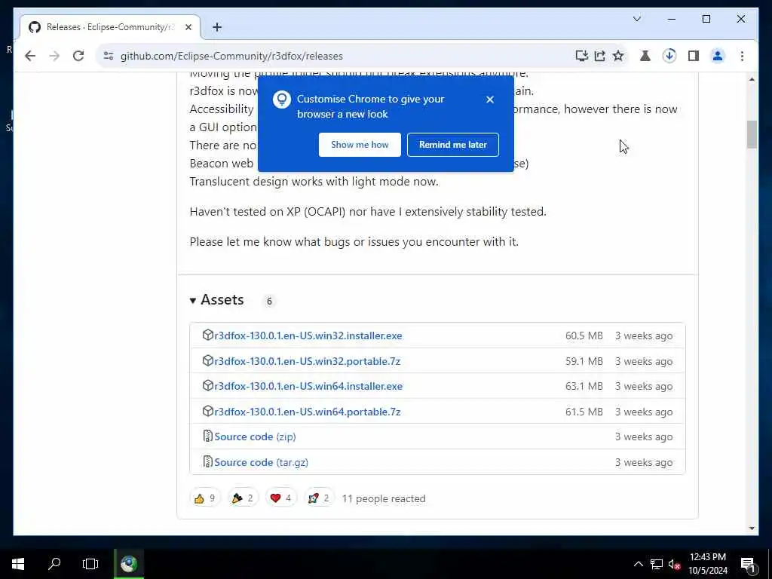Click Show me how button
772x579 pixels.
point(360,145)
